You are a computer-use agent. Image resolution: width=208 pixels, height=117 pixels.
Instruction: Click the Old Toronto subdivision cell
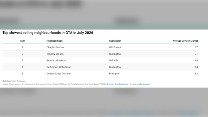coord(116,47)
